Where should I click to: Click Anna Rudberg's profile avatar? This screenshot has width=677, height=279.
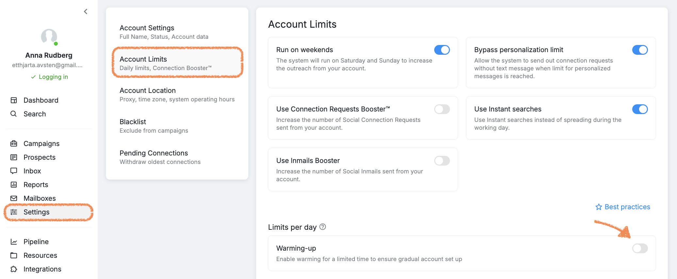pos(49,37)
